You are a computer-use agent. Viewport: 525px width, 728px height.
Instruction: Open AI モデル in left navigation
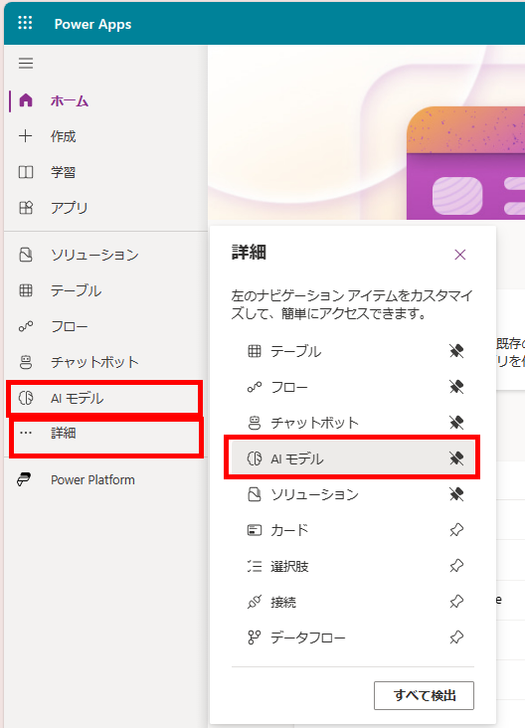(x=105, y=398)
